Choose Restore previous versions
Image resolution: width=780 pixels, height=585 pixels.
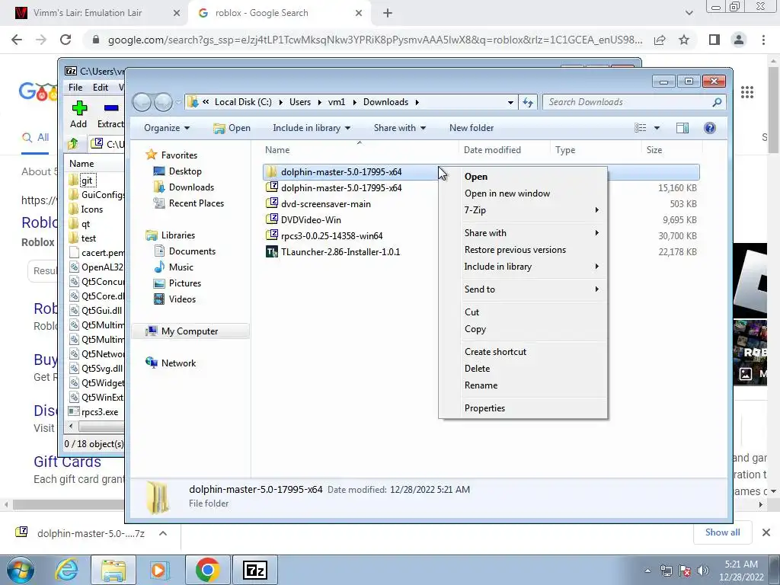[523, 250]
